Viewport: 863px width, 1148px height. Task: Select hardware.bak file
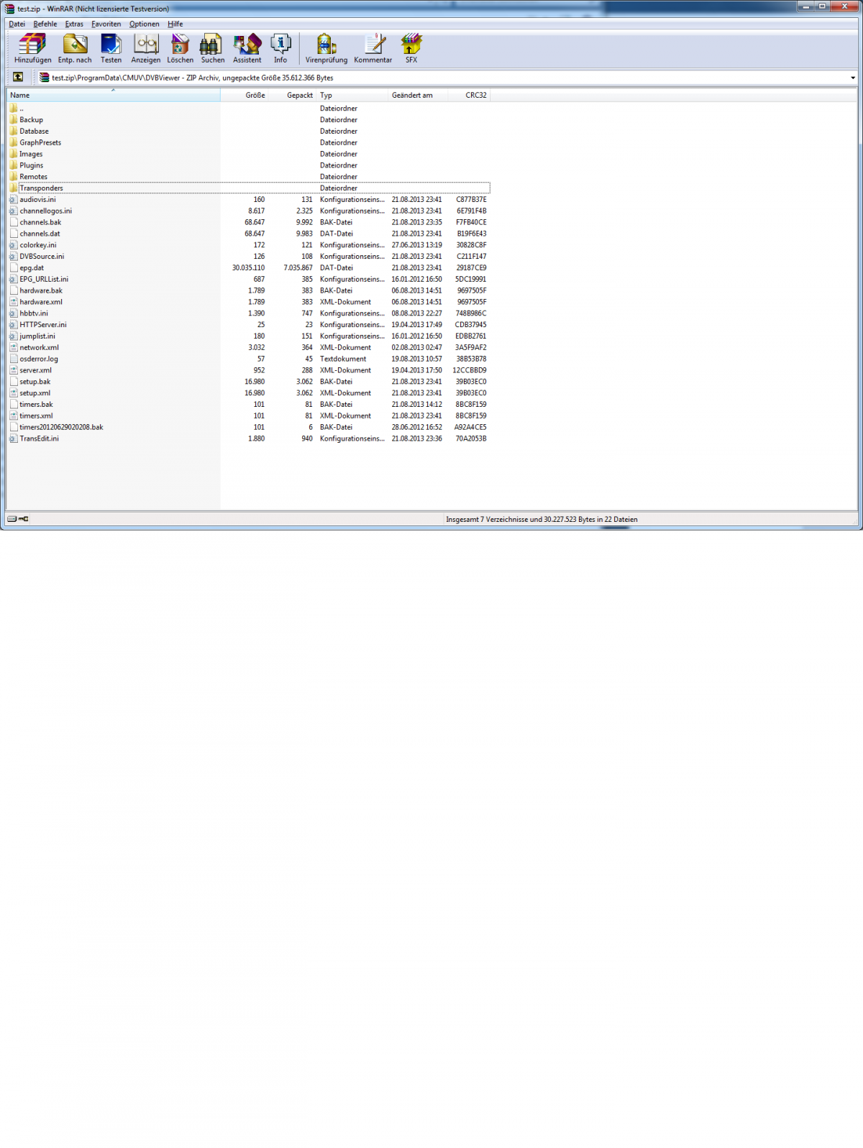click(249, 290)
